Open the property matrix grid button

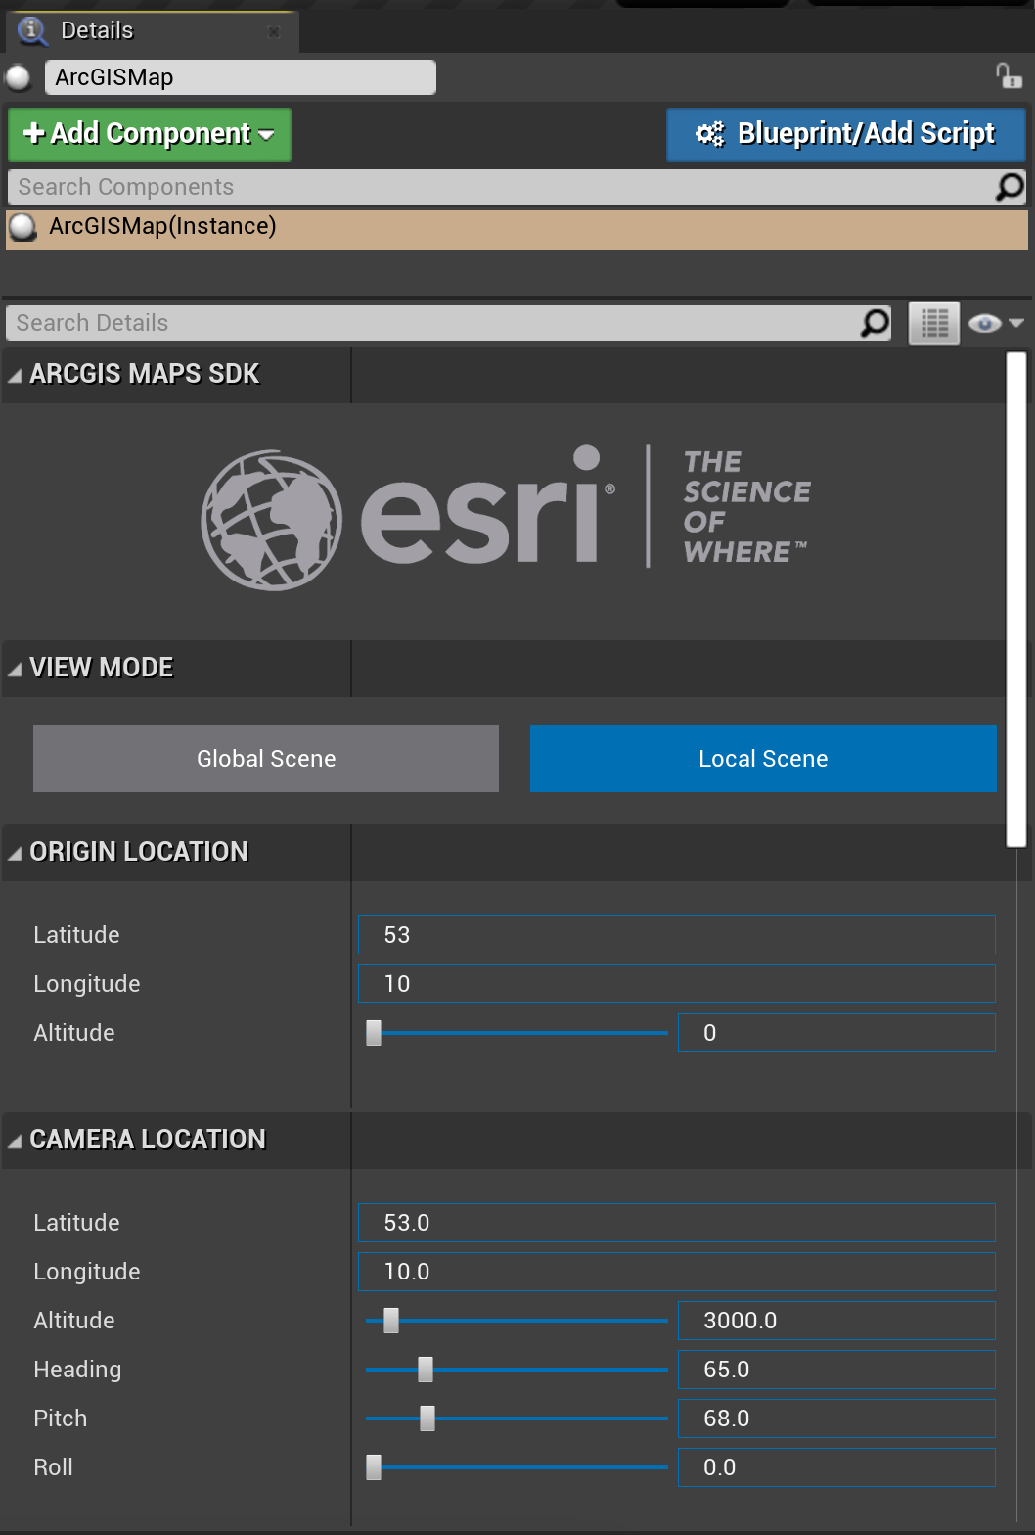click(x=934, y=323)
